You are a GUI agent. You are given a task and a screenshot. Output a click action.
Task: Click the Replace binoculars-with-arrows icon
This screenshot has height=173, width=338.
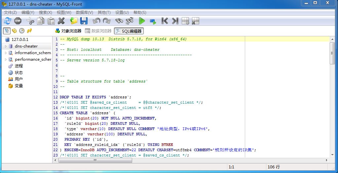pos(130,21)
